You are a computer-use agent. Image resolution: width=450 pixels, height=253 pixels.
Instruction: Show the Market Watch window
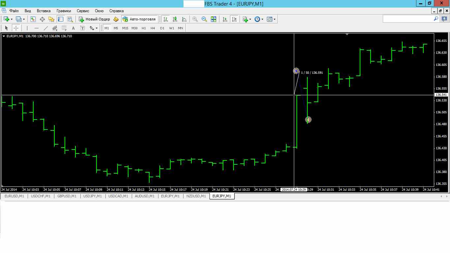pos(33,19)
